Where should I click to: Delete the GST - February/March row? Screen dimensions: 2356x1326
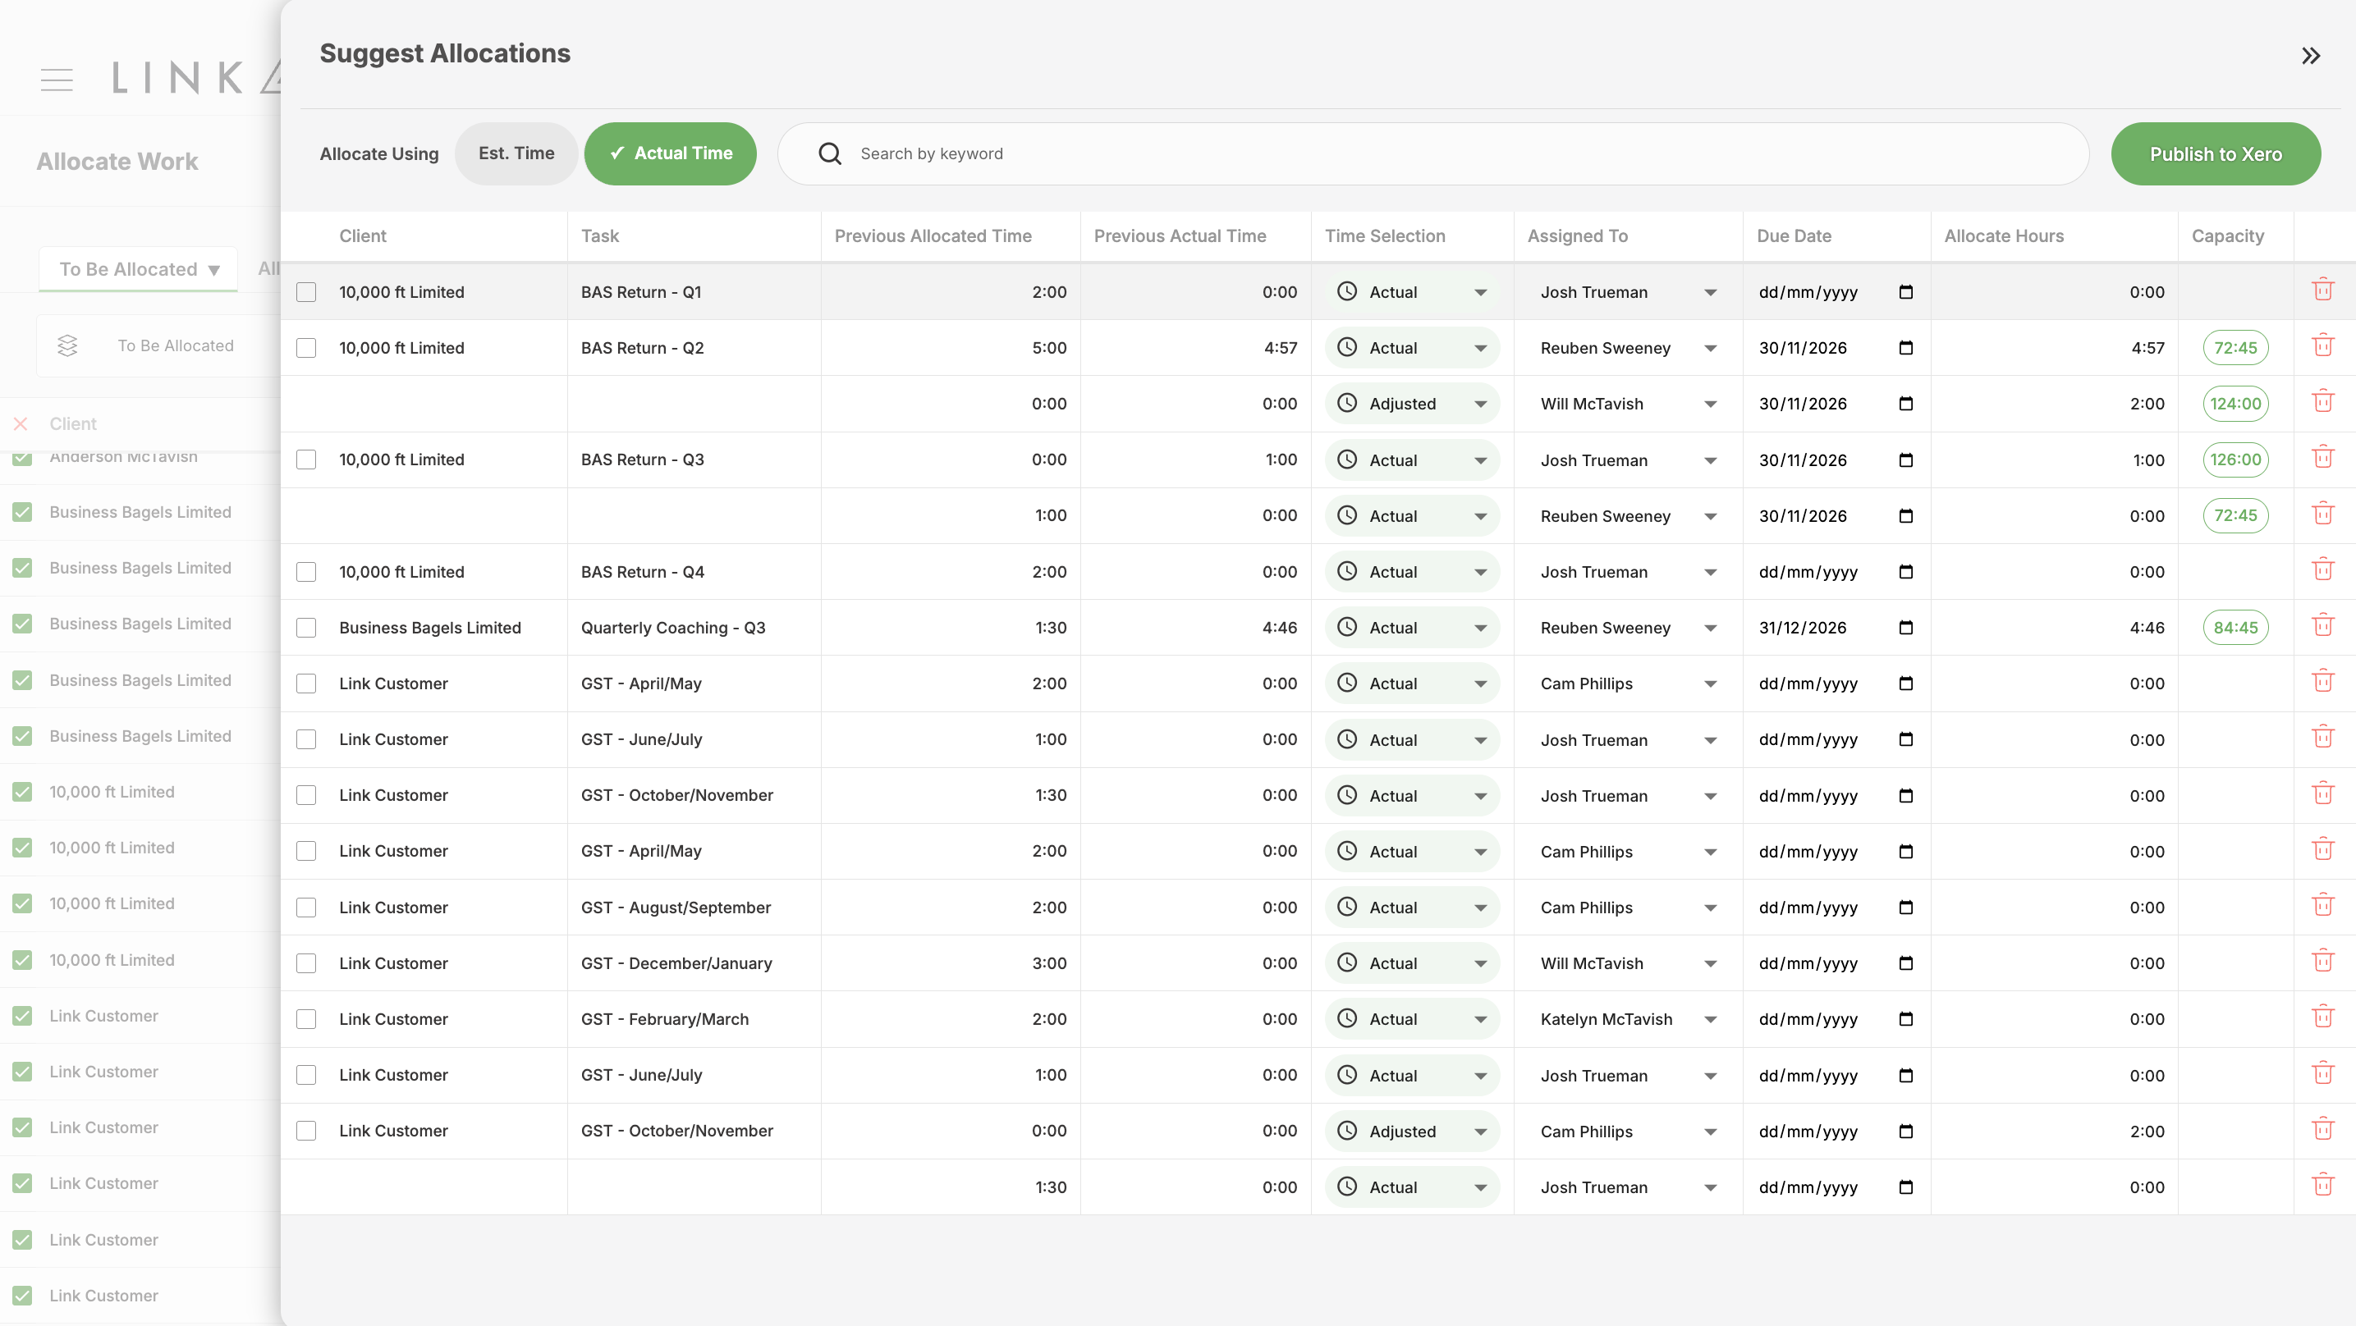pyautogui.click(x=2323, y=1017)
